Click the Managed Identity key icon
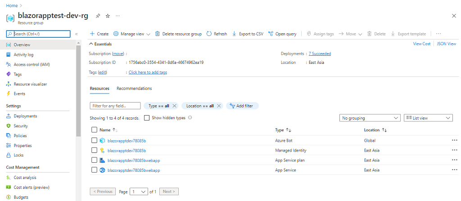 coord(102,151)
